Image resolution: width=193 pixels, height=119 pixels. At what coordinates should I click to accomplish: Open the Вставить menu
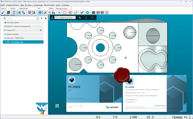coord(29,5)
